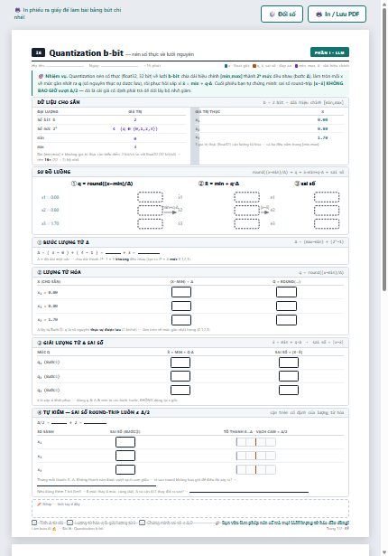Click the Đổi số button
388x556 pixels.
(282, 14)
